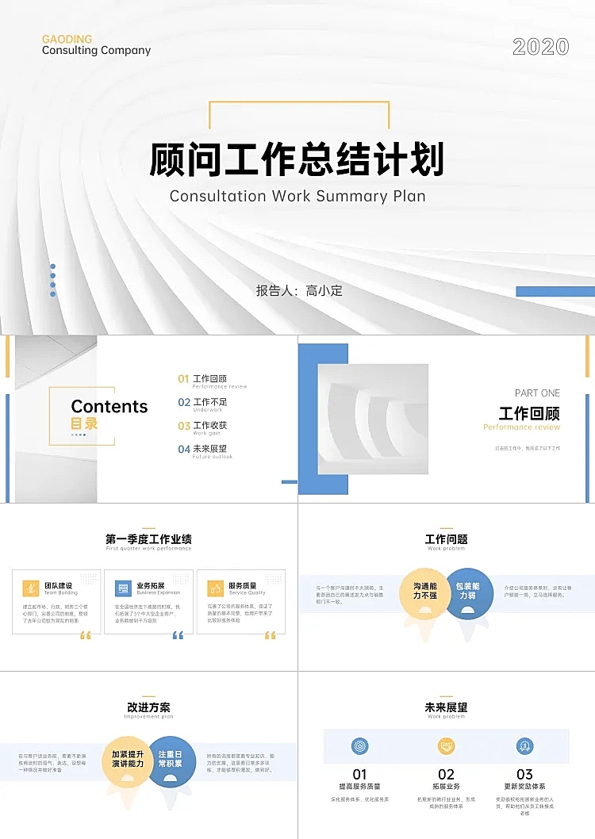The height and width of the screenshot is (839, 595).
Task: Select the yellow 沟通能力不强 circle
Action: (x=424, y=593)
